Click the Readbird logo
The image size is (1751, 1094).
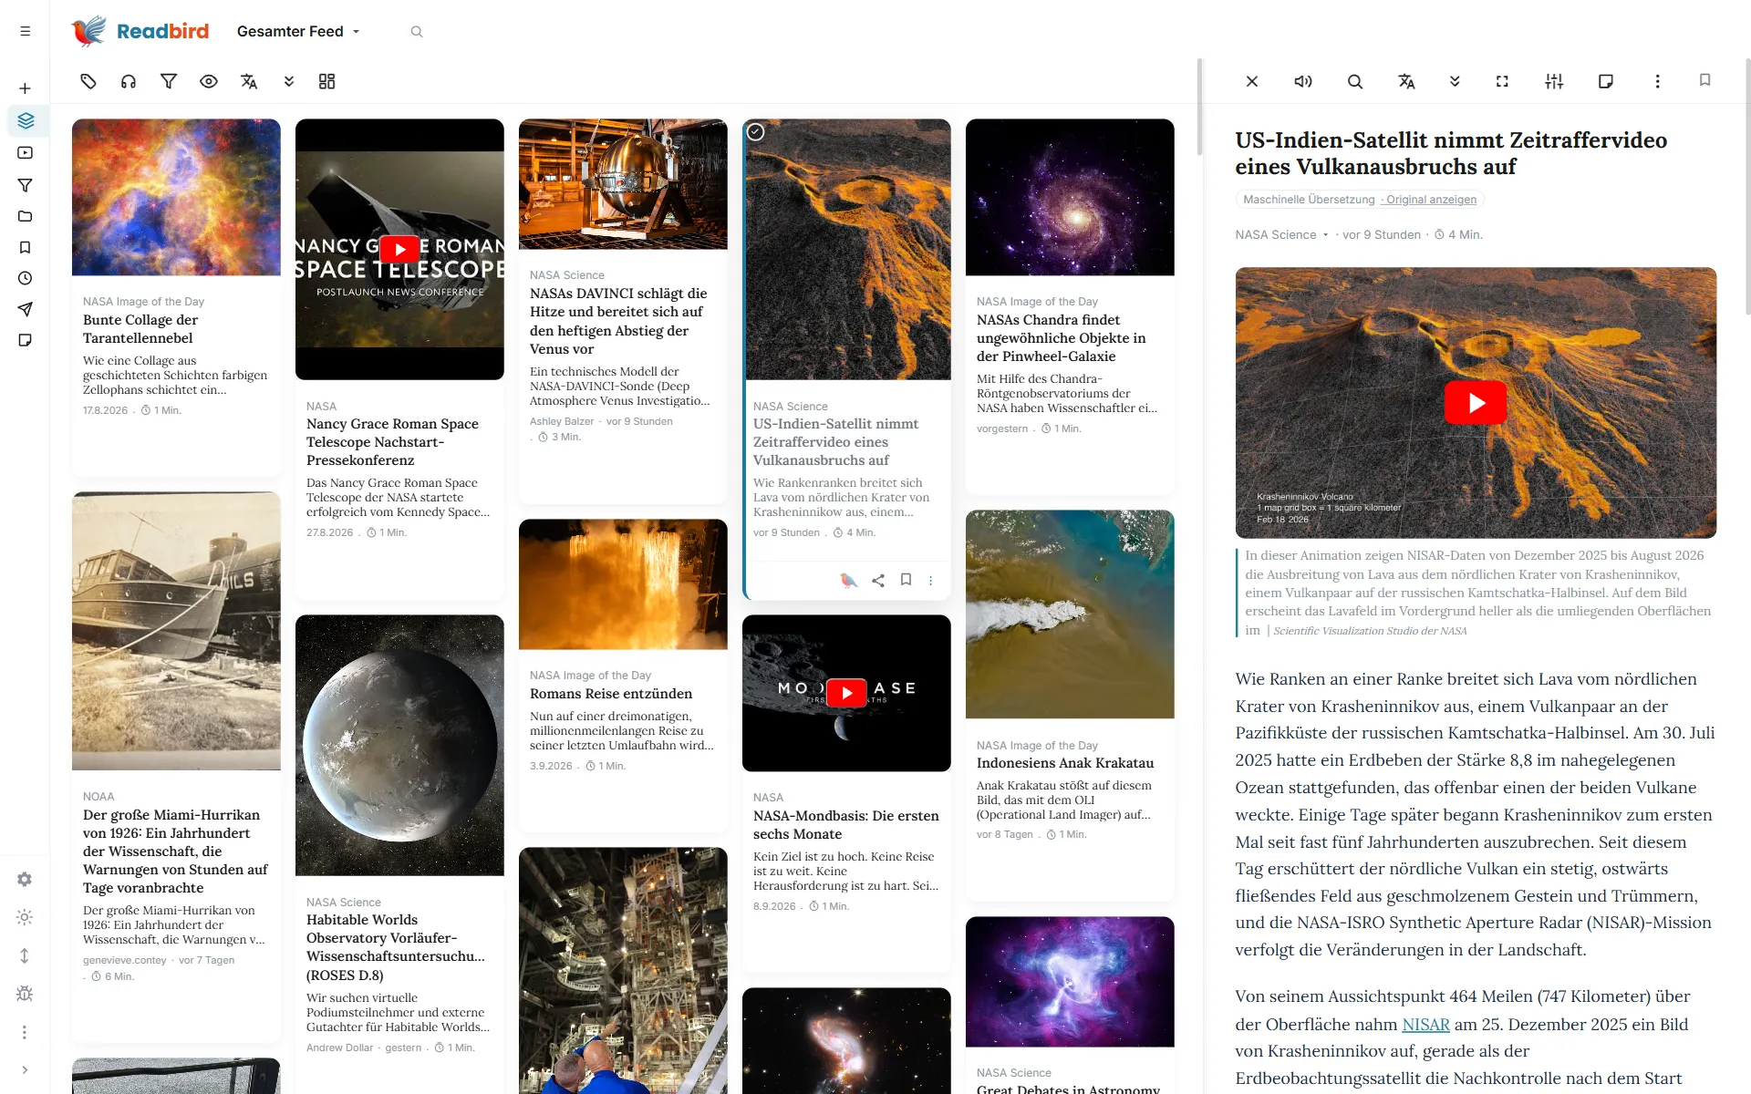pyautogui.click(x=140, y=31)
